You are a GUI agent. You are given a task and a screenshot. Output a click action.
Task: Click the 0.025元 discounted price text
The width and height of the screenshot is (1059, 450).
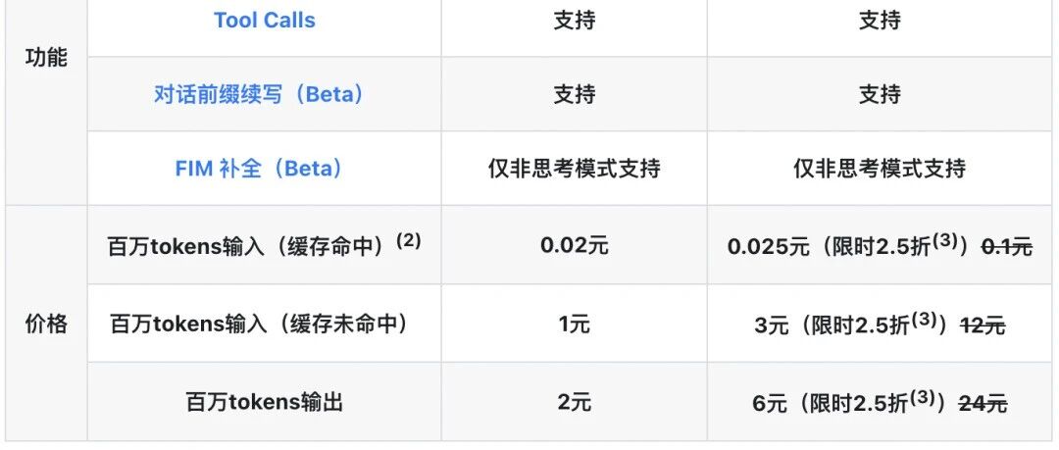pyautogui.click(x=768, y=247)
